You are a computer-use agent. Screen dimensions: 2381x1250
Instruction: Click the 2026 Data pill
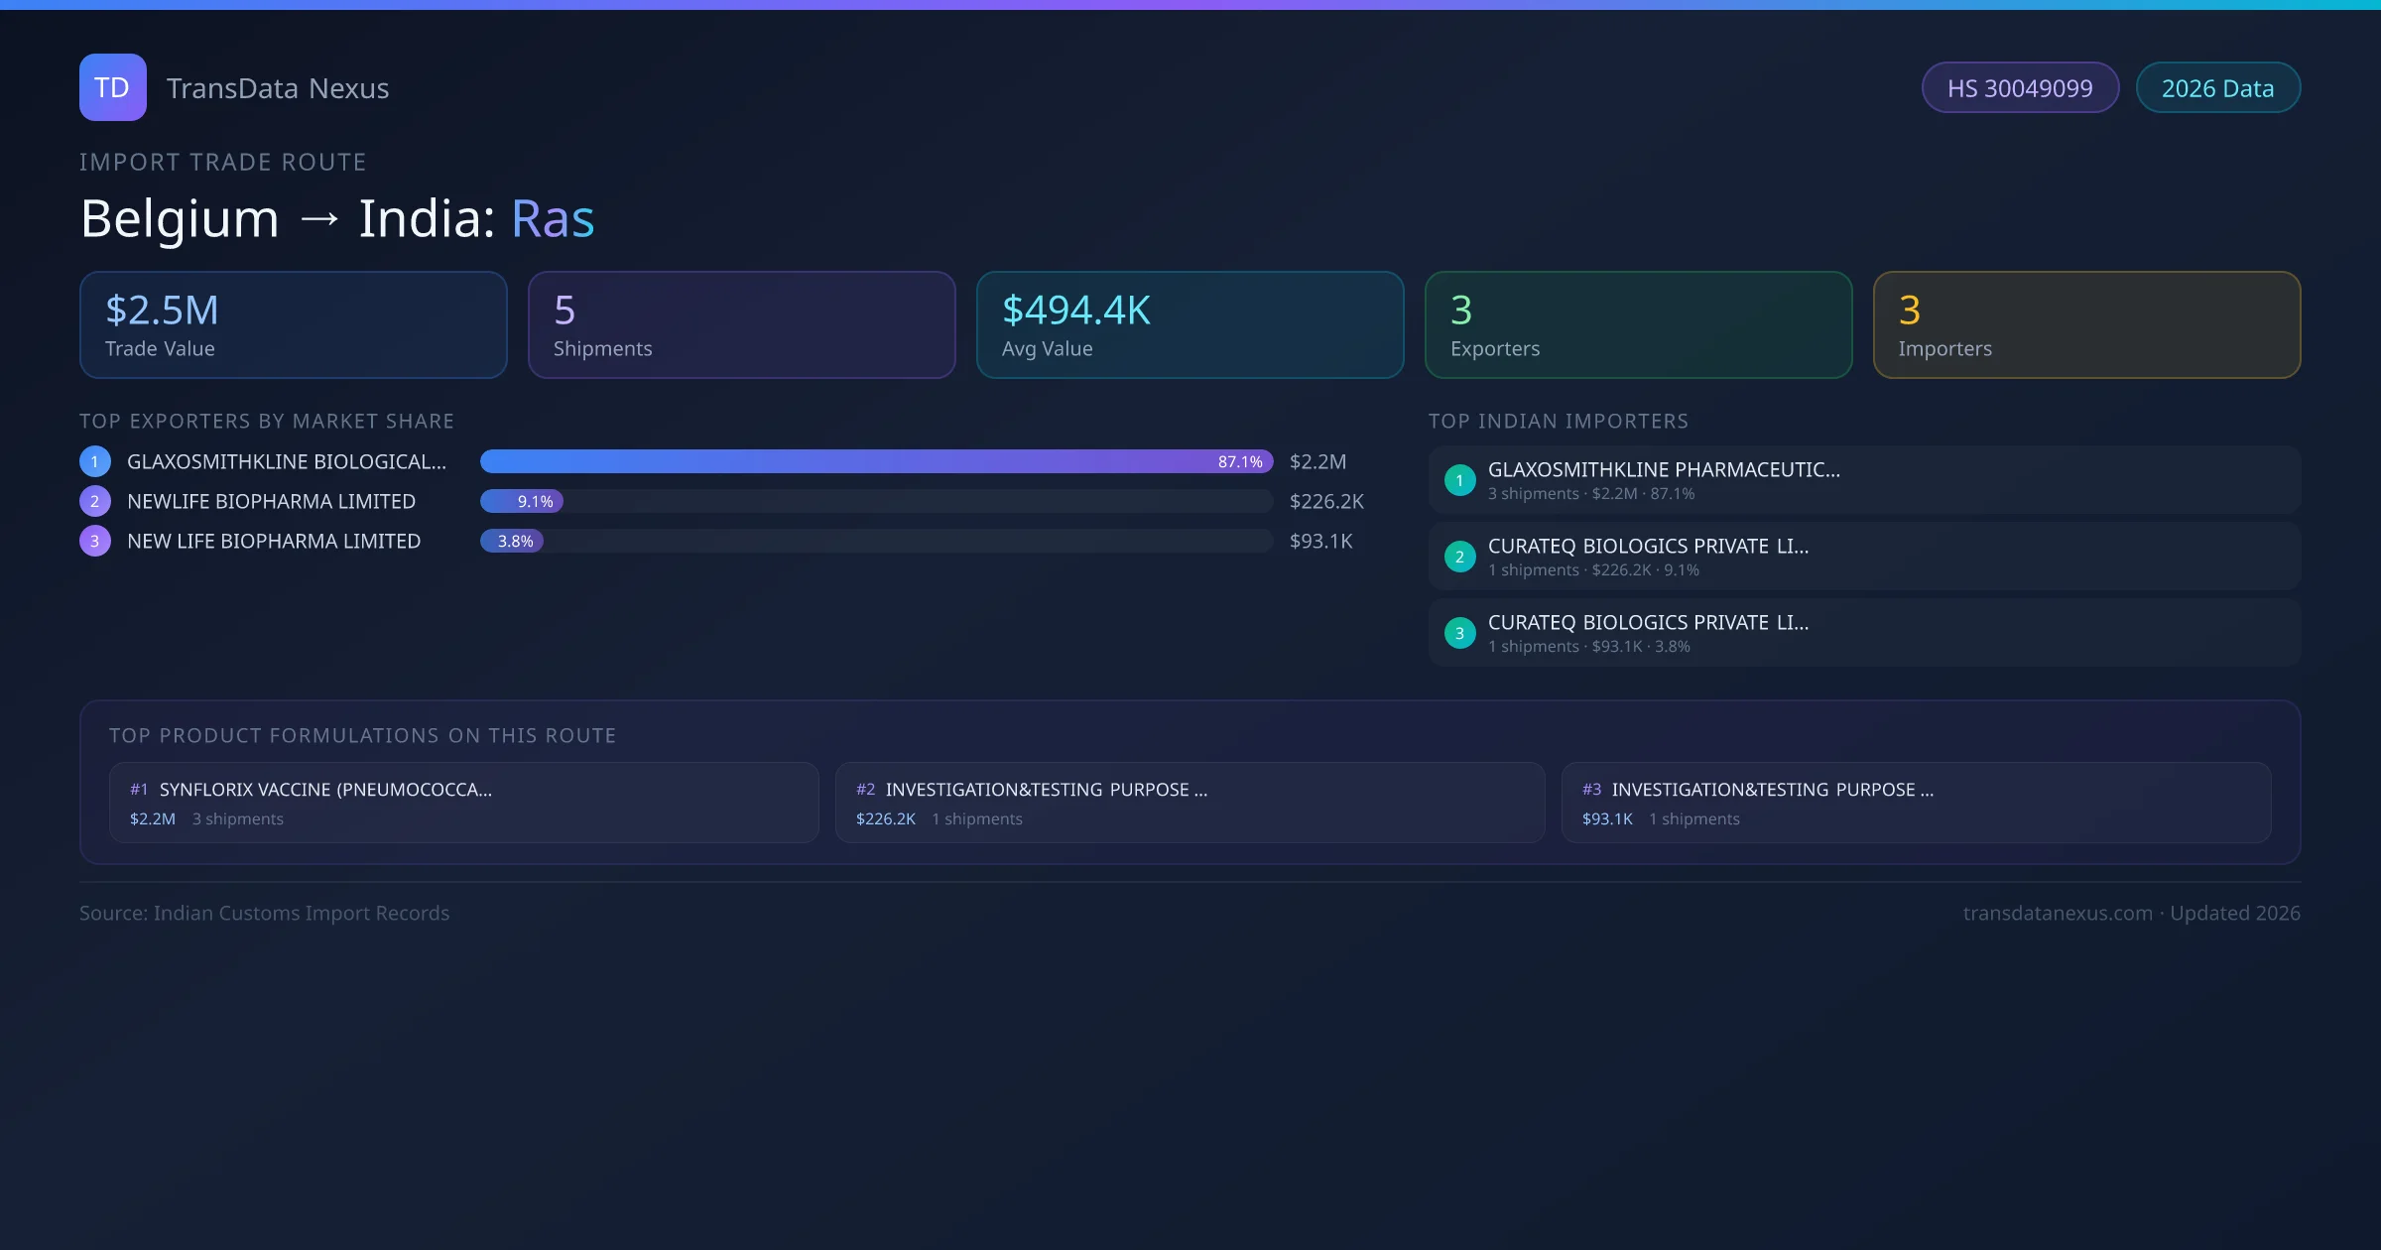(2217, 88)
